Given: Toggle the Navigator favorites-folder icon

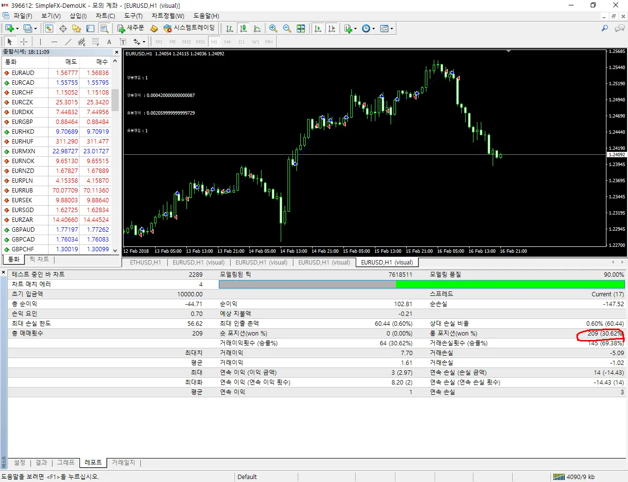Looking at the screenshot, I should click(77, 28).
